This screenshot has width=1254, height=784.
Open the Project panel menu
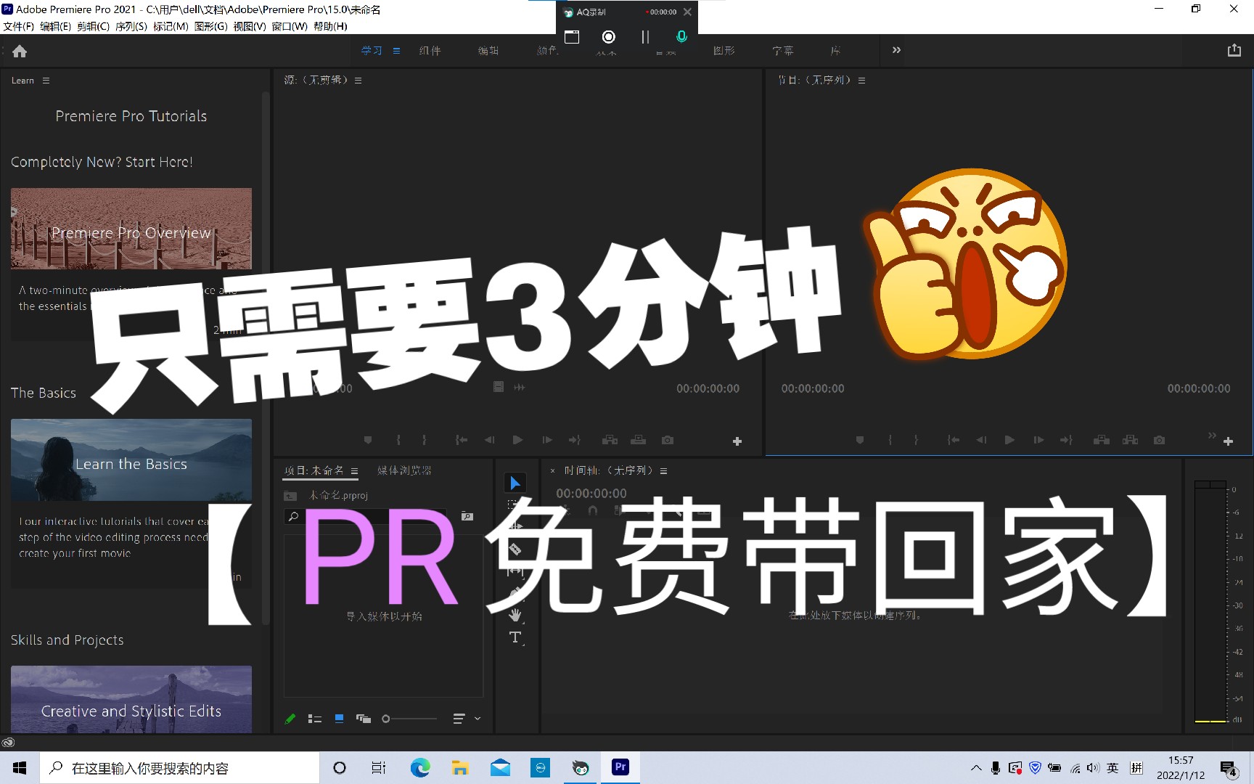pos(355,470)
